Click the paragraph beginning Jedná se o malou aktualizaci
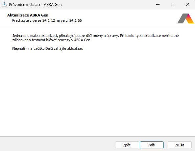This screenshot has height=151, width=195. (x=95, y=38)
